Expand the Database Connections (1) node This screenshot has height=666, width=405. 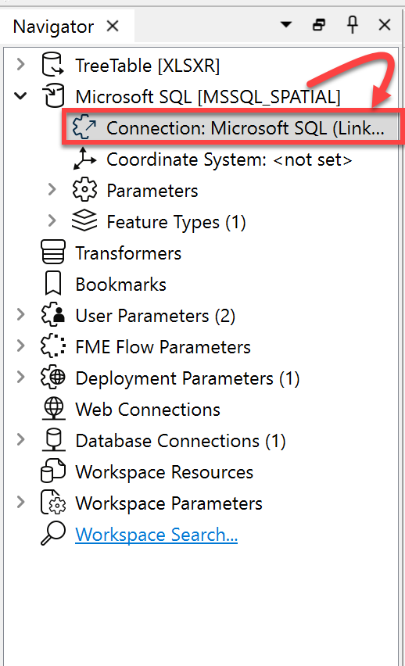[20, 440]
